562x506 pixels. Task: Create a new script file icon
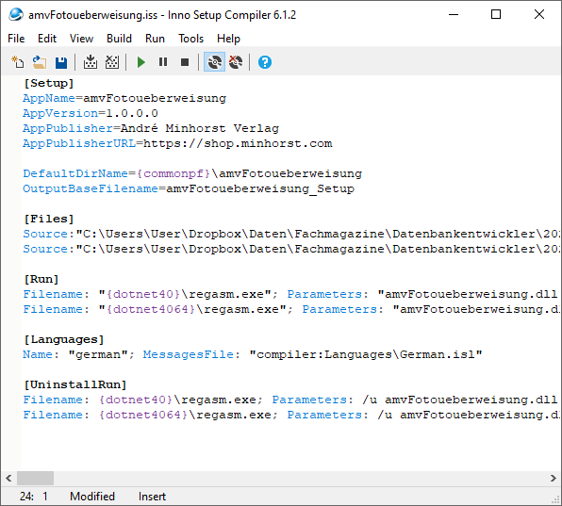pyautogui.click(x=18, y=62)
